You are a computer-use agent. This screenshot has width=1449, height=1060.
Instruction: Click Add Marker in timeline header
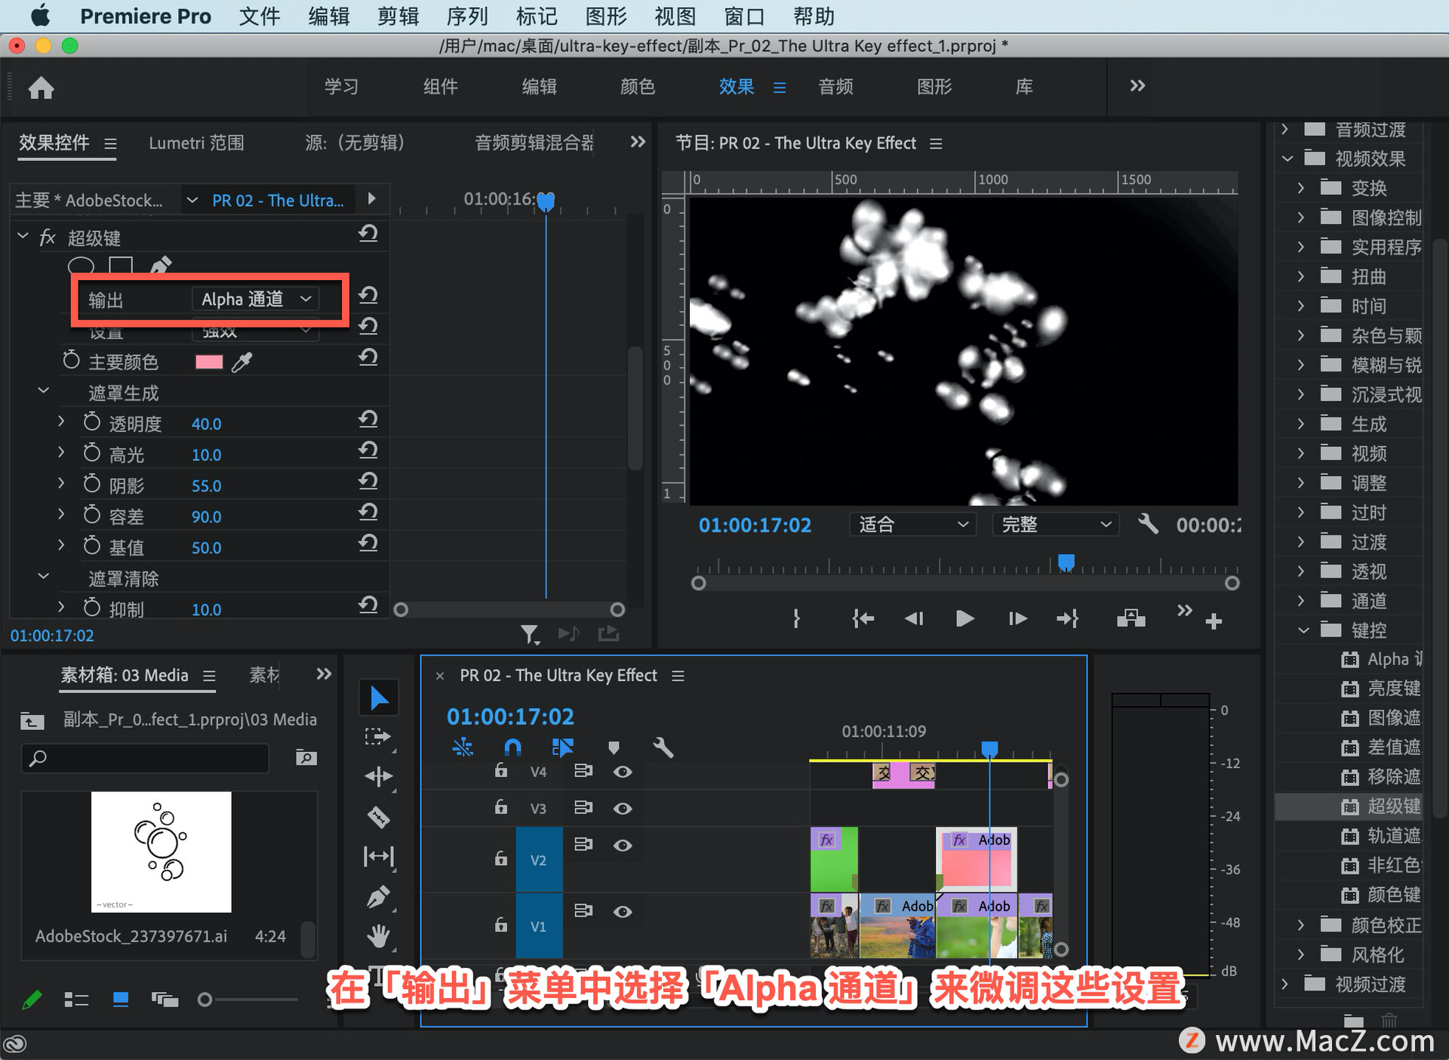pyautogui.click(x=614, y=747)
